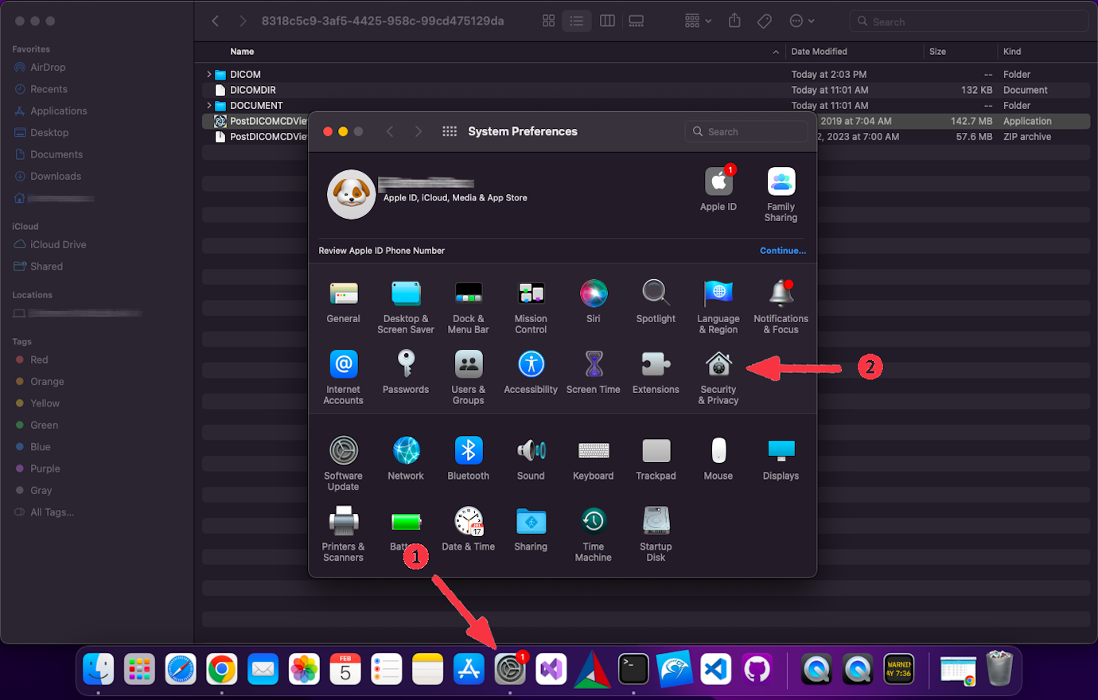Screen dimensions: 1098x700
Task: Switch Finder to column view
Action: tap(607, 21)
